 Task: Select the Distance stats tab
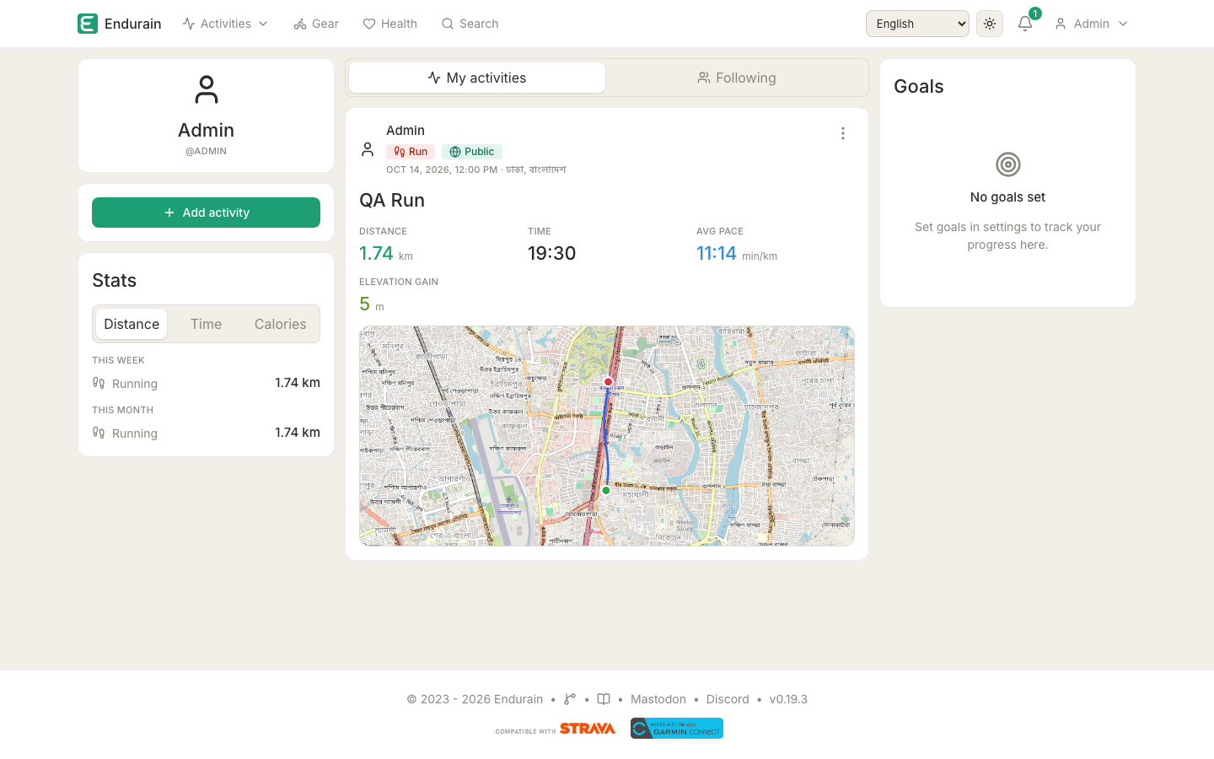pos(132,324)
